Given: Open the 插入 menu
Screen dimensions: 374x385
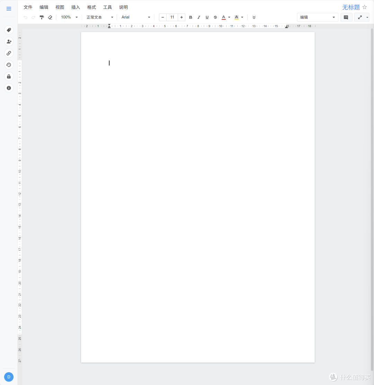Looking at the screenshot, I should tap(75, 7).
